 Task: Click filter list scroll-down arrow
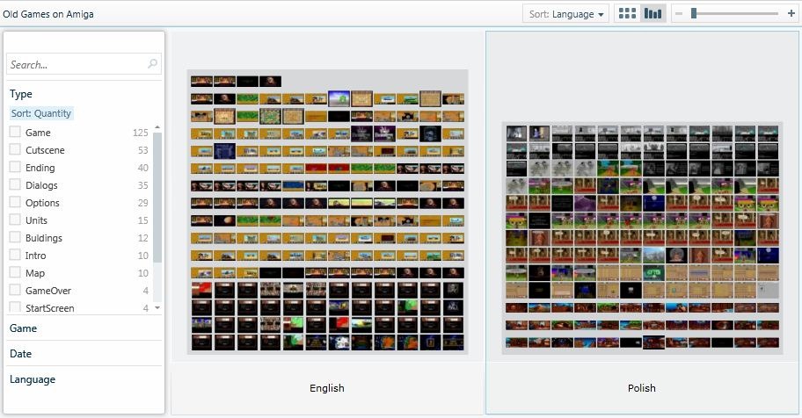tap(157, 307)
